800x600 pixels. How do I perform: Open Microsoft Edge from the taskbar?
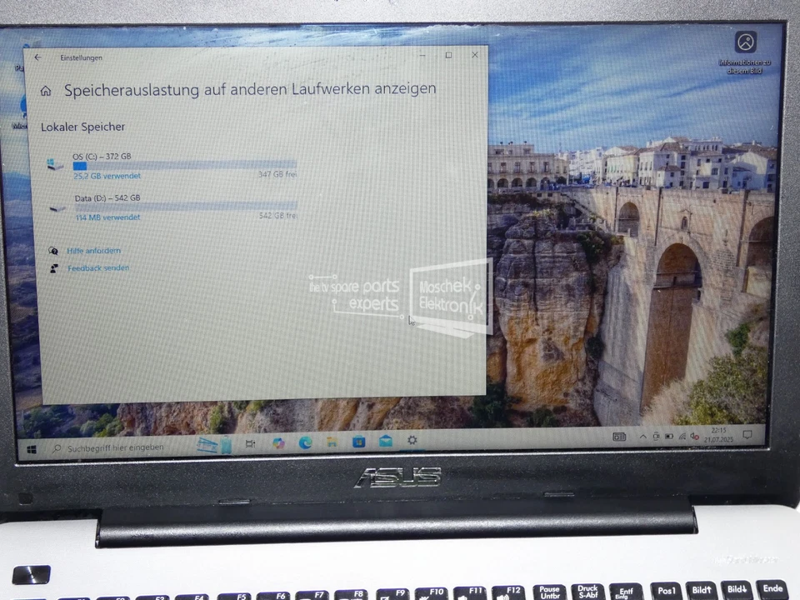[x=303, y=442]
